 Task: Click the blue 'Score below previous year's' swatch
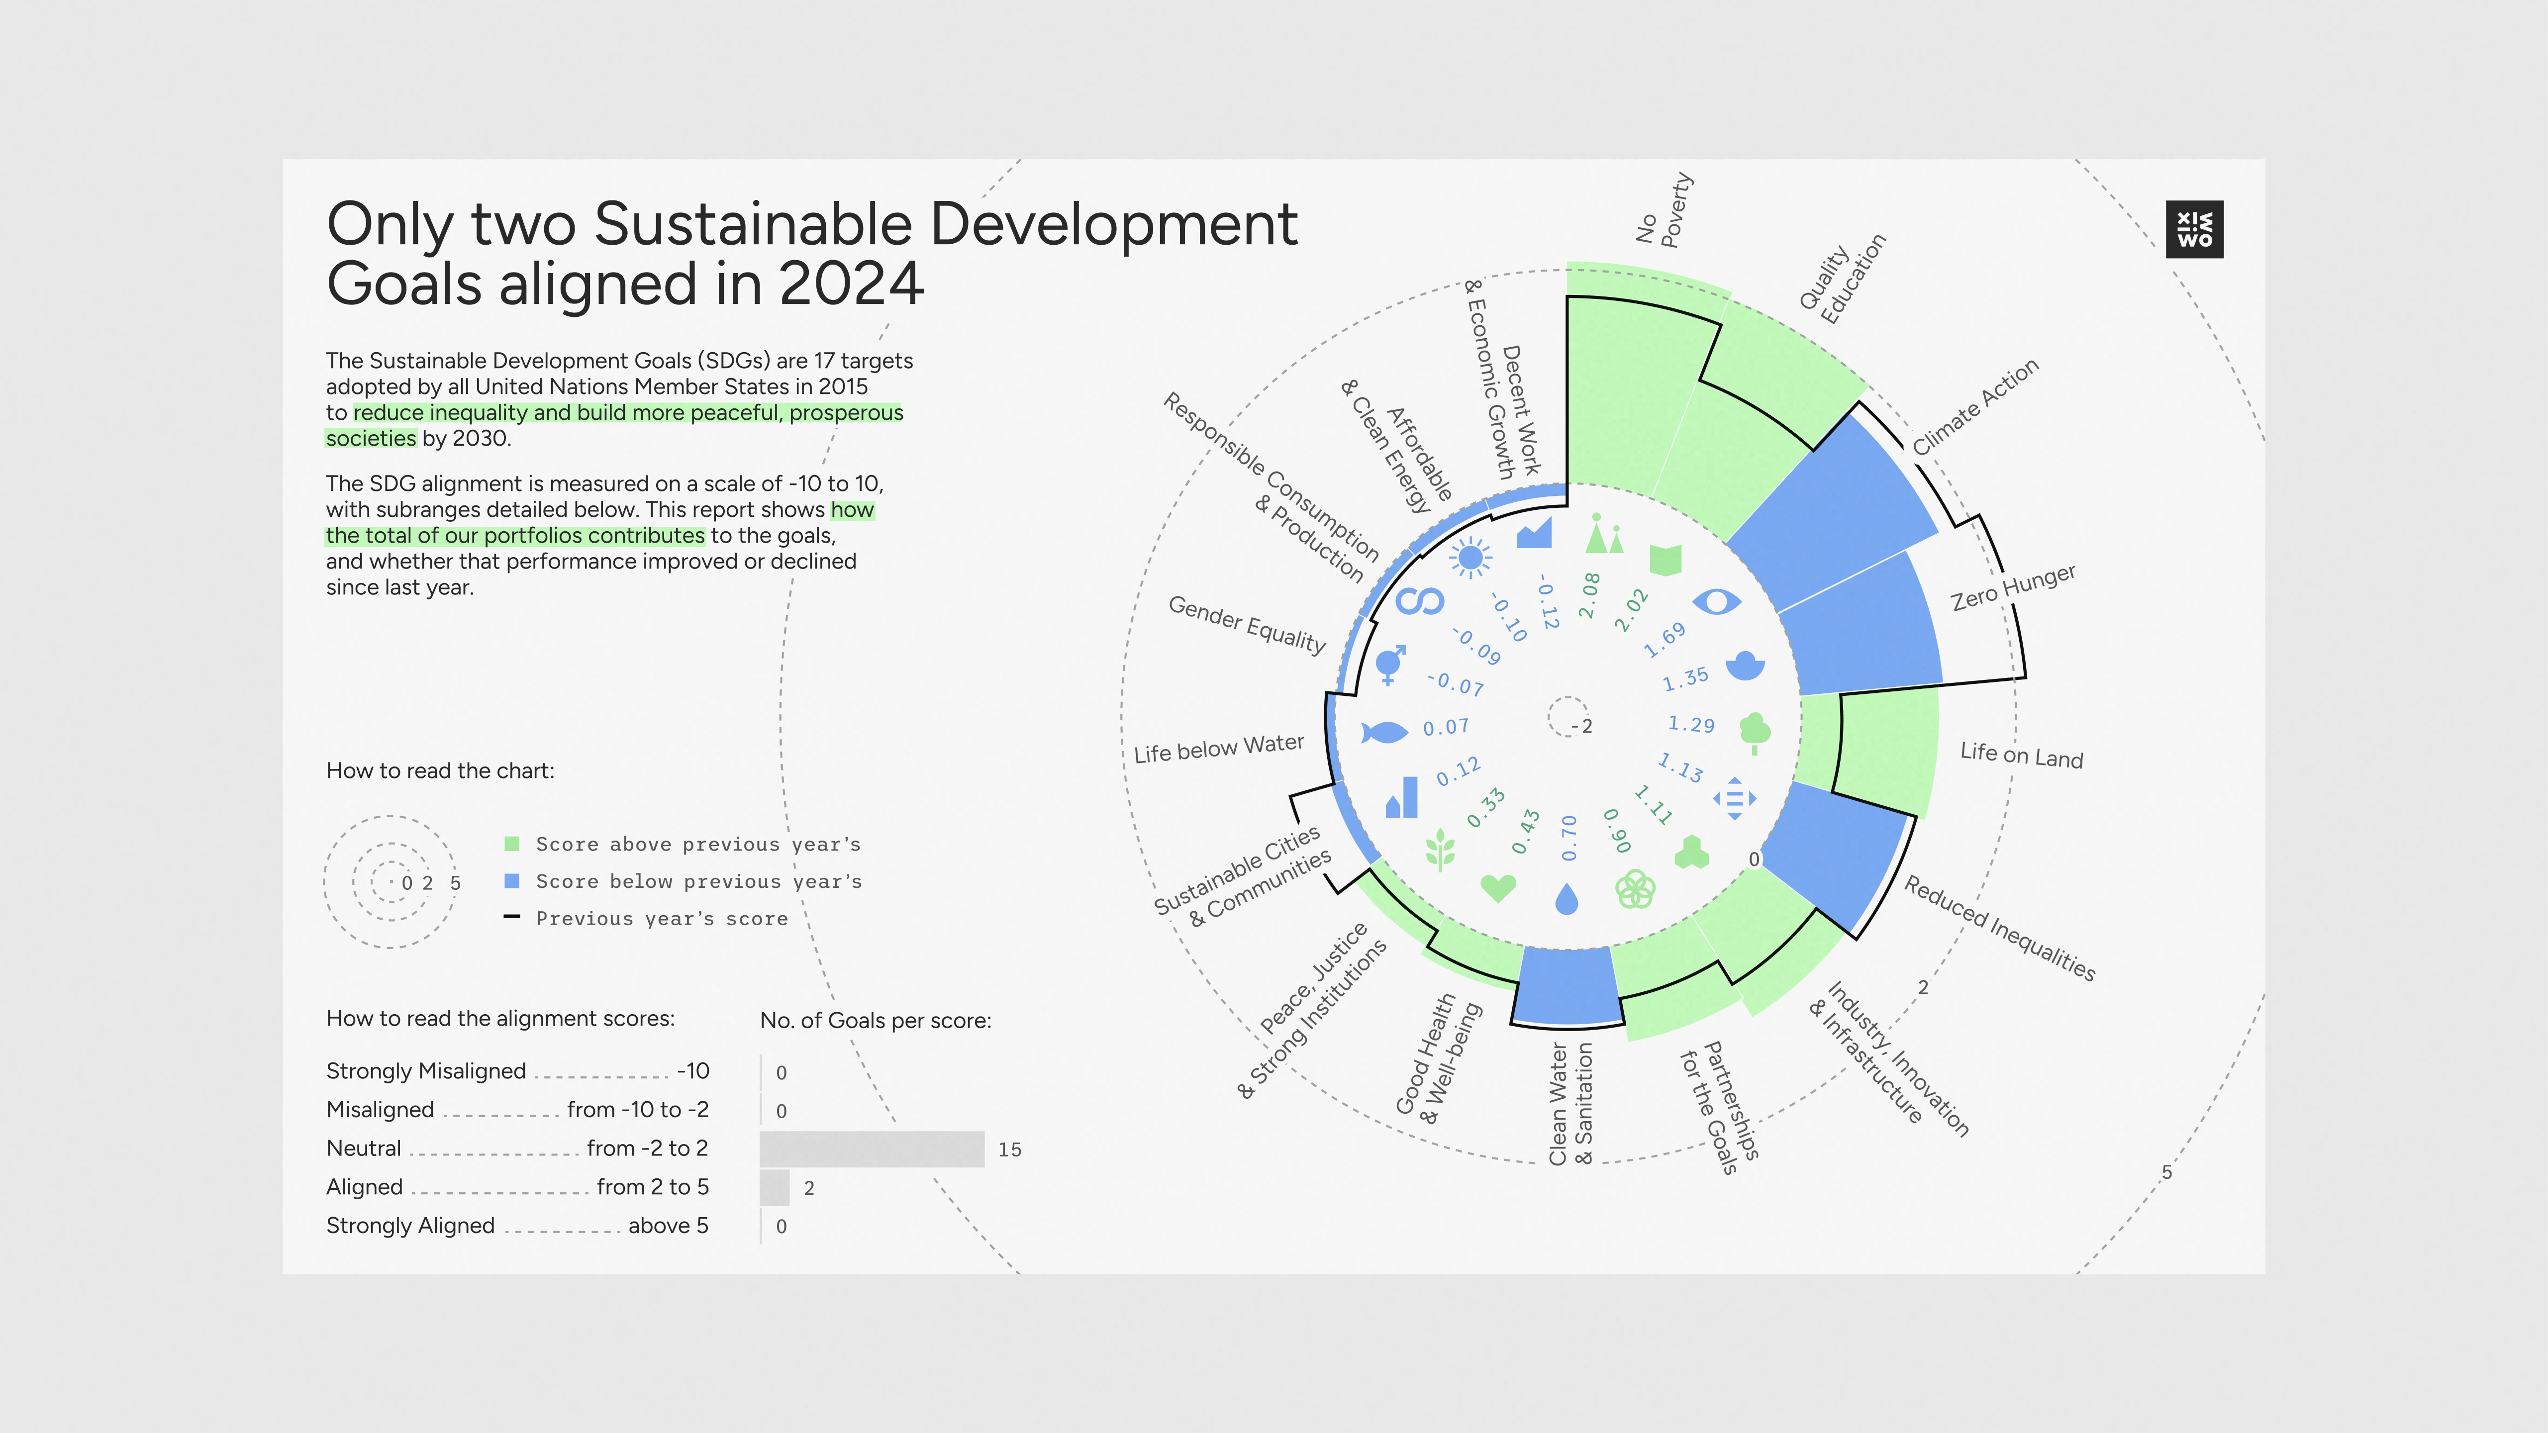tap(511, 881)
